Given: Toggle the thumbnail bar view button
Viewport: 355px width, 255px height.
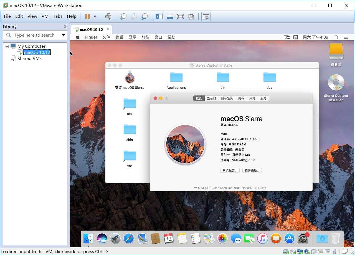Looking at the screenshot, I should (x=170, y=16).
